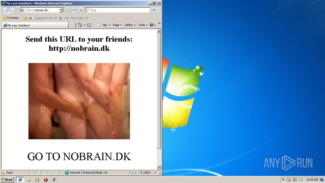Expand the zoom level dropdown arrow
325x183 pixels.
[x=155, y=173]
